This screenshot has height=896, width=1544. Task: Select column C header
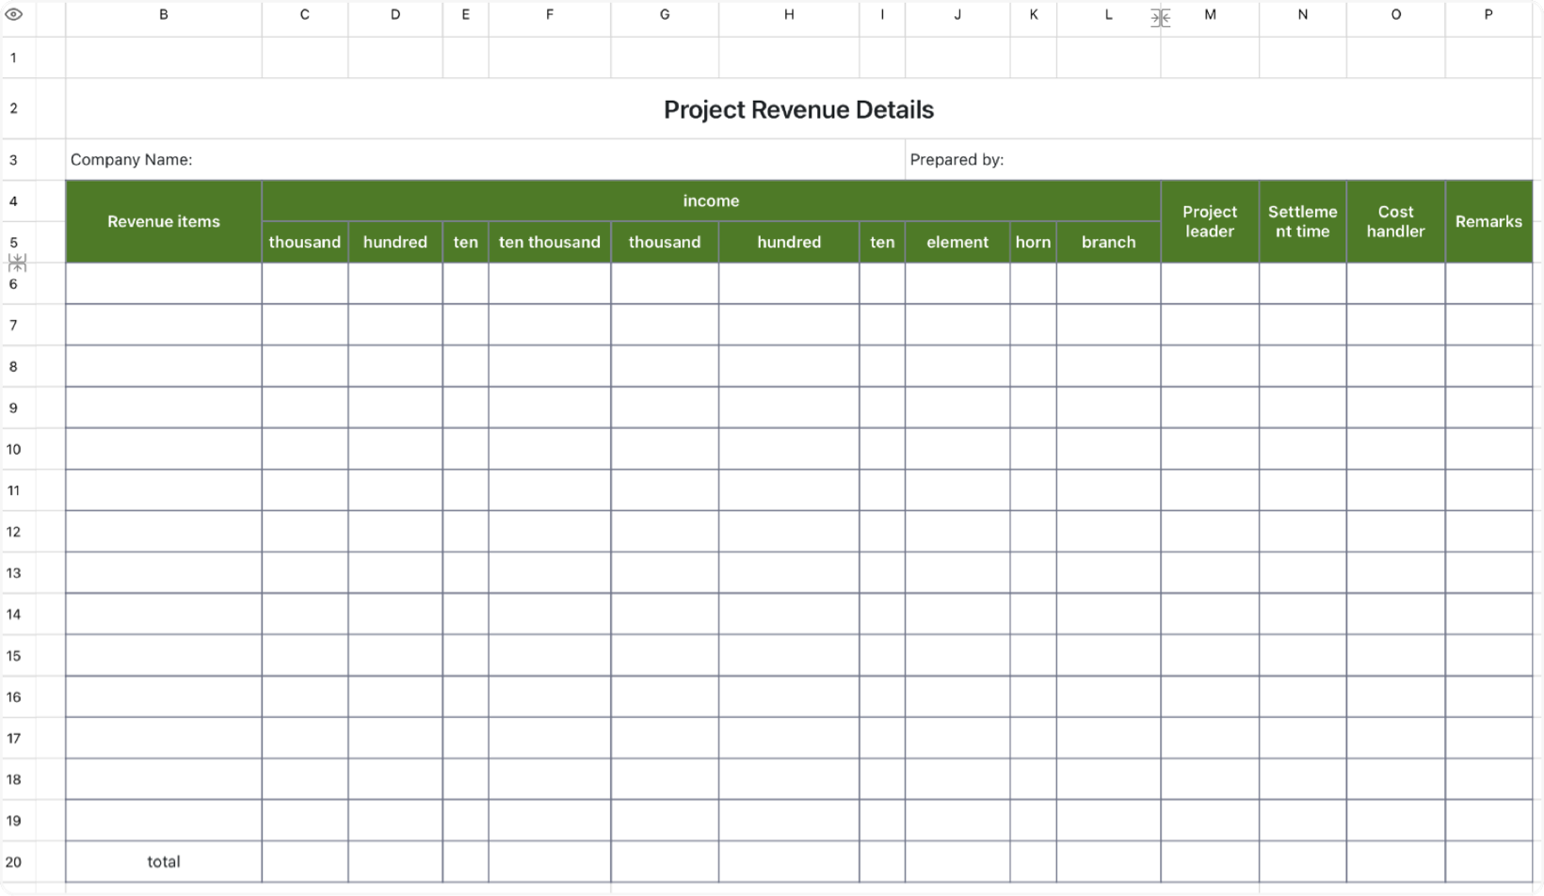pos(305,15)
